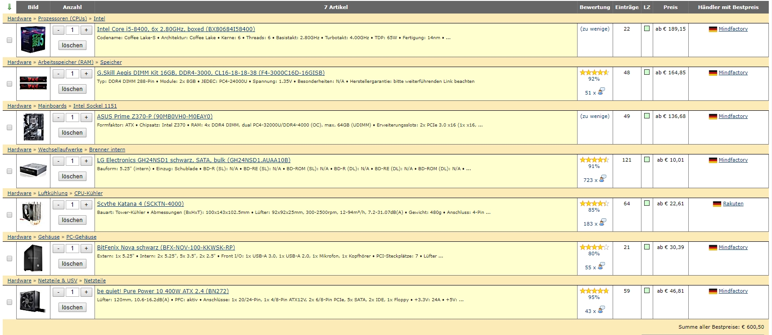Open Scythe Katana 4 (SCKTN-4000) product link
The image size is (772, 335).
pos(140,204)
